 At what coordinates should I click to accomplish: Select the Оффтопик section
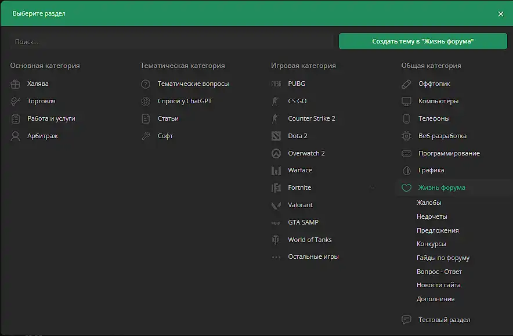point(434,84)
